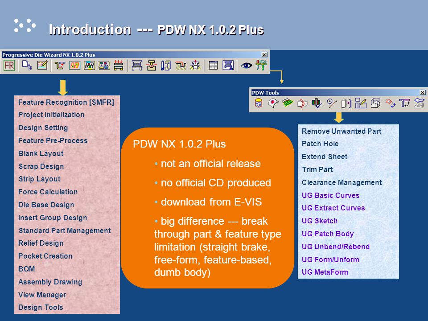
Task: Open Design Tools icon in wizard toolbar
Action: 261,66
